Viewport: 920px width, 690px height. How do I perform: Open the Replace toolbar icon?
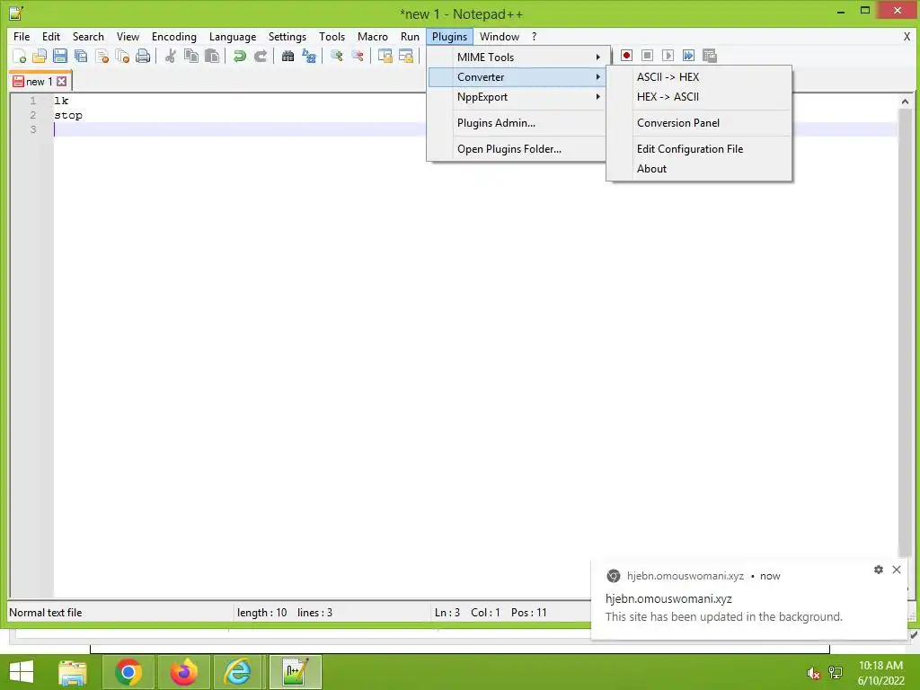pyautogui.click(x=309, y=56)
